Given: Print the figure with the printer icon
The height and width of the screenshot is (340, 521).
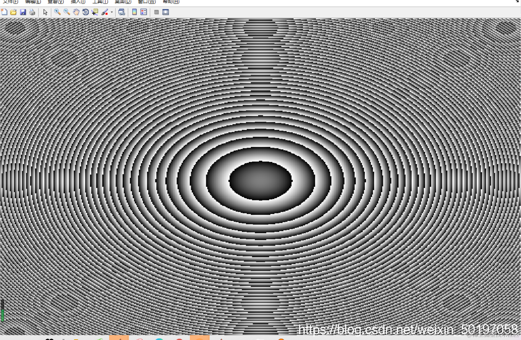Looking at the screenshot, I should 32,12.
